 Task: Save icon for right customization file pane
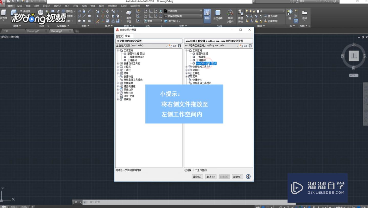click(x=250, y=46)
